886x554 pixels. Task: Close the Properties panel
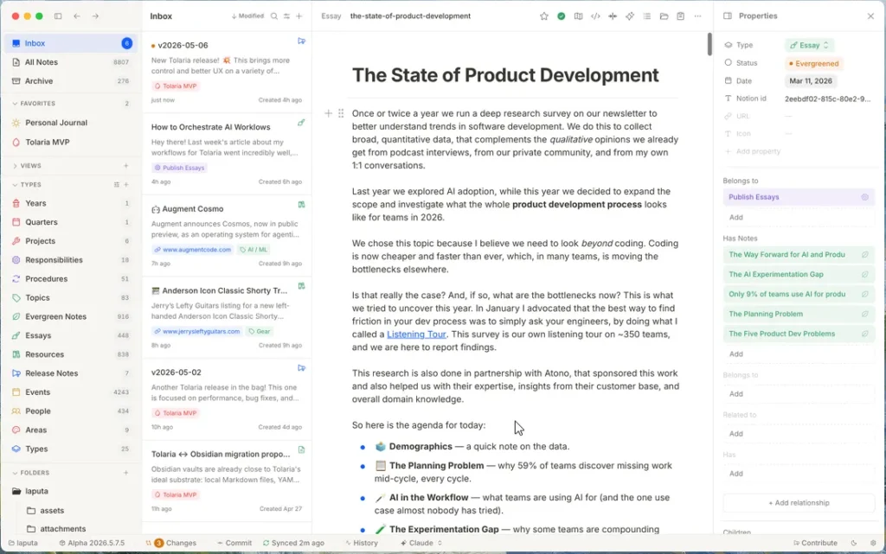pos(870,16)
